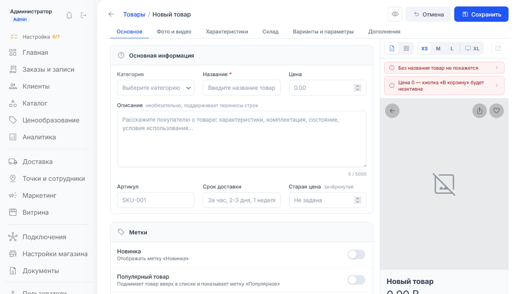The height and width of the screenshot is (294, 515).
Task: Click help icon by Основная информация
Action: pos(121,56)
